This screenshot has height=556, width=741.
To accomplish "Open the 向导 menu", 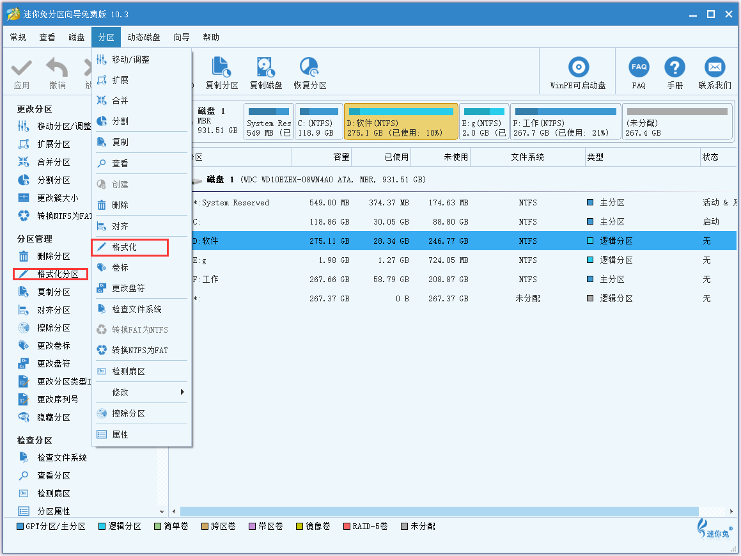I will click(182, 37).
